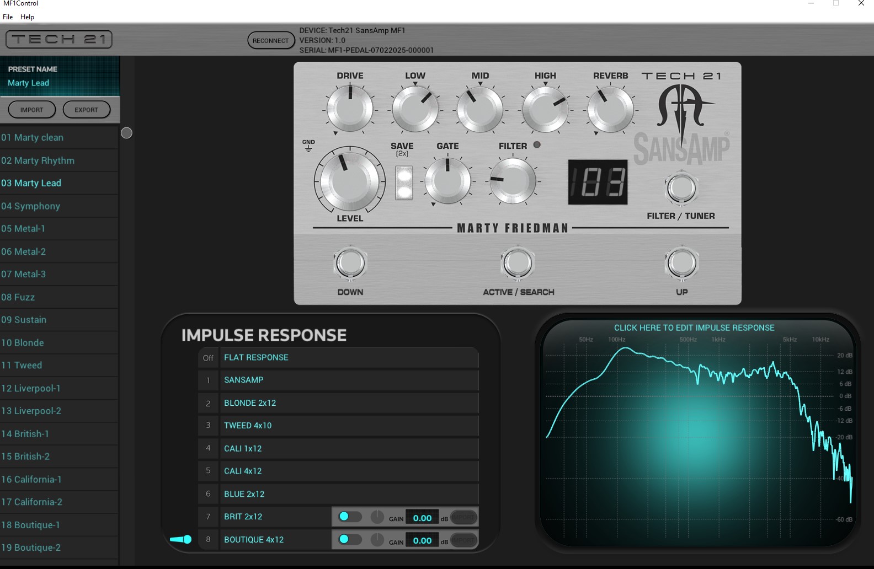Viewport: 874px width, 569px height.
Task: Click the REVERB knob
Action: coord(610,109)
